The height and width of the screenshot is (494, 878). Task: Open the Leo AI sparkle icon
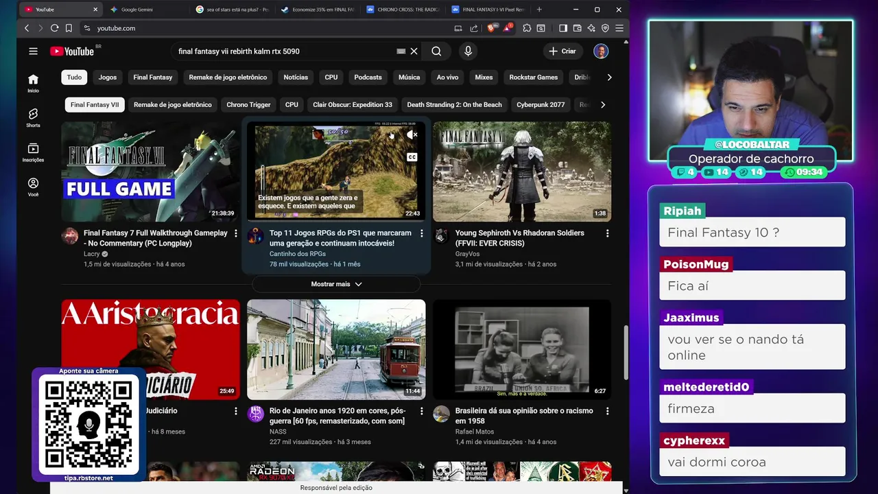click(591, 28)
